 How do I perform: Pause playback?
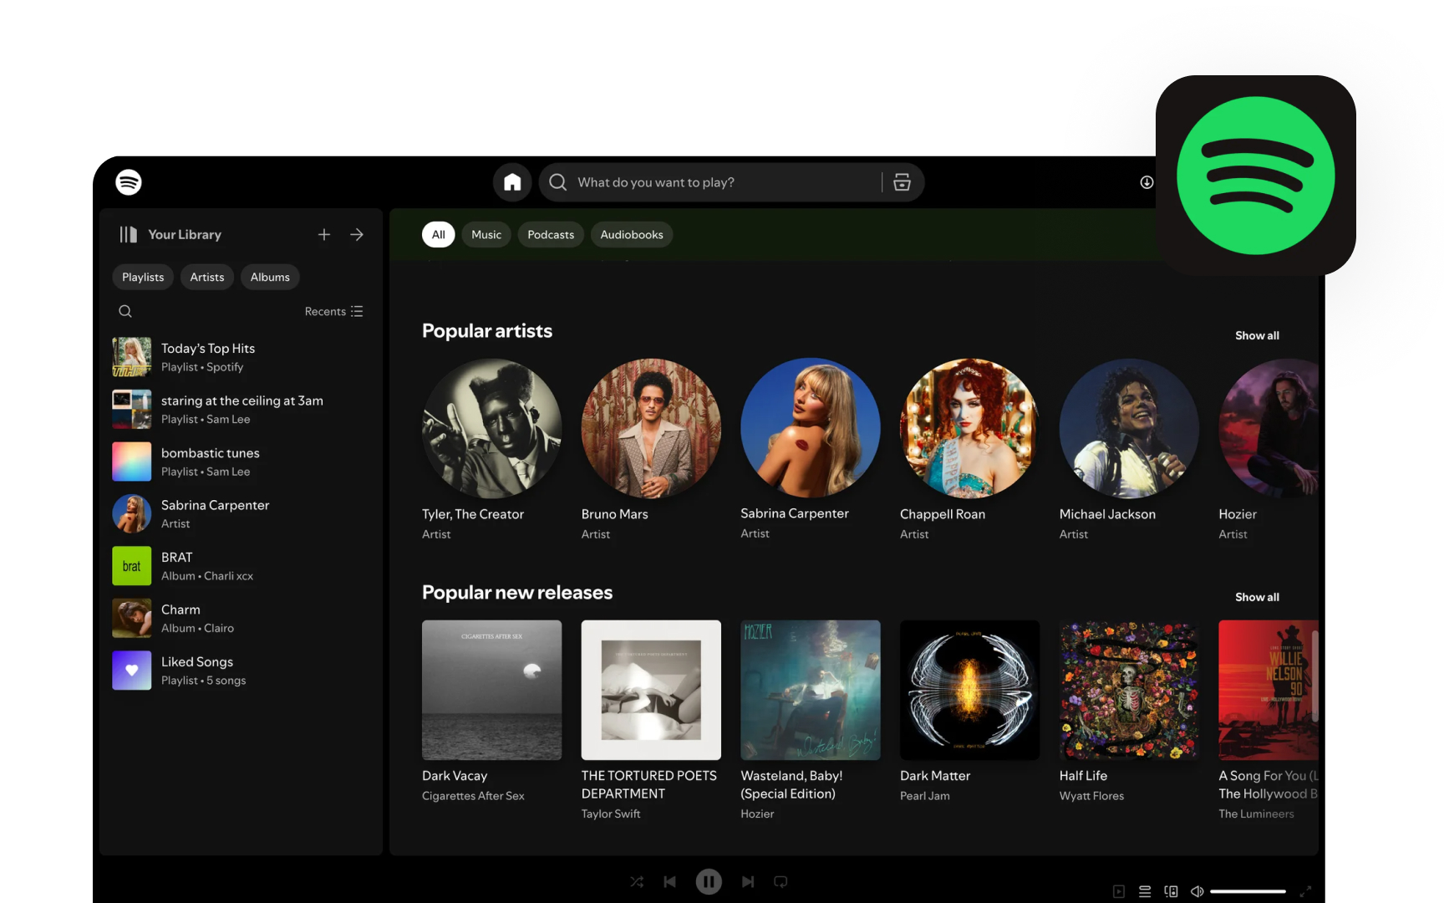coord(709,881)
